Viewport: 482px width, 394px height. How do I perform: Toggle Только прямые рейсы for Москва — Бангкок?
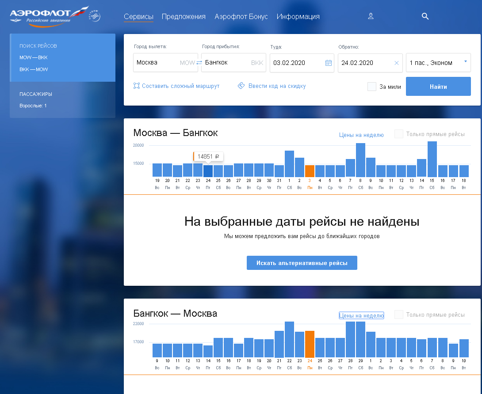(x=399, y=134)
